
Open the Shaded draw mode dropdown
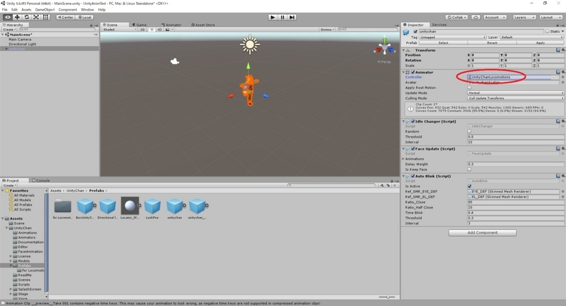119,30
